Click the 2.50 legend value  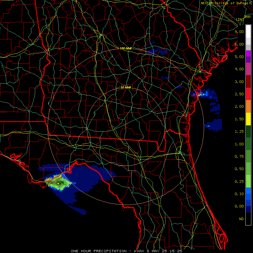[x=239, y=94]
